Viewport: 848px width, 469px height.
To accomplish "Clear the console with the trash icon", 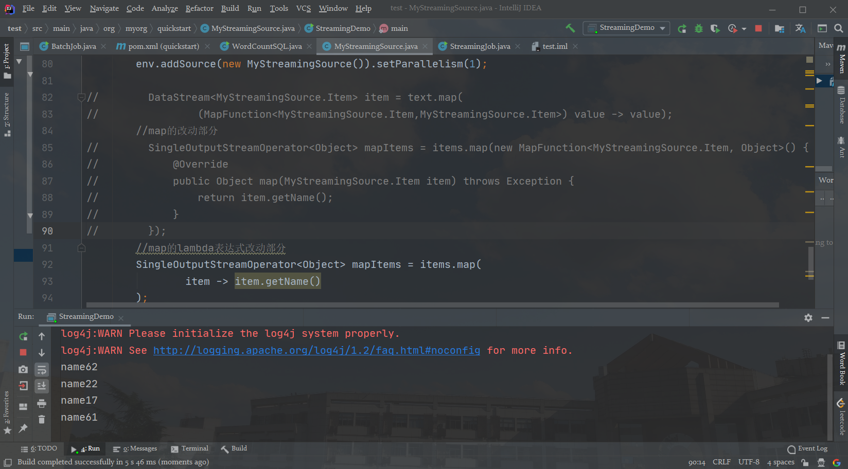I will [x=42, y=420].
